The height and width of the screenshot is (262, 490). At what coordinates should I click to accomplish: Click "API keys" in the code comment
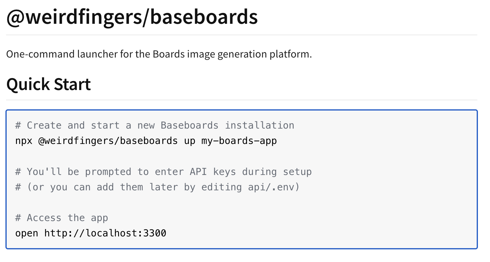pos(213,172)
